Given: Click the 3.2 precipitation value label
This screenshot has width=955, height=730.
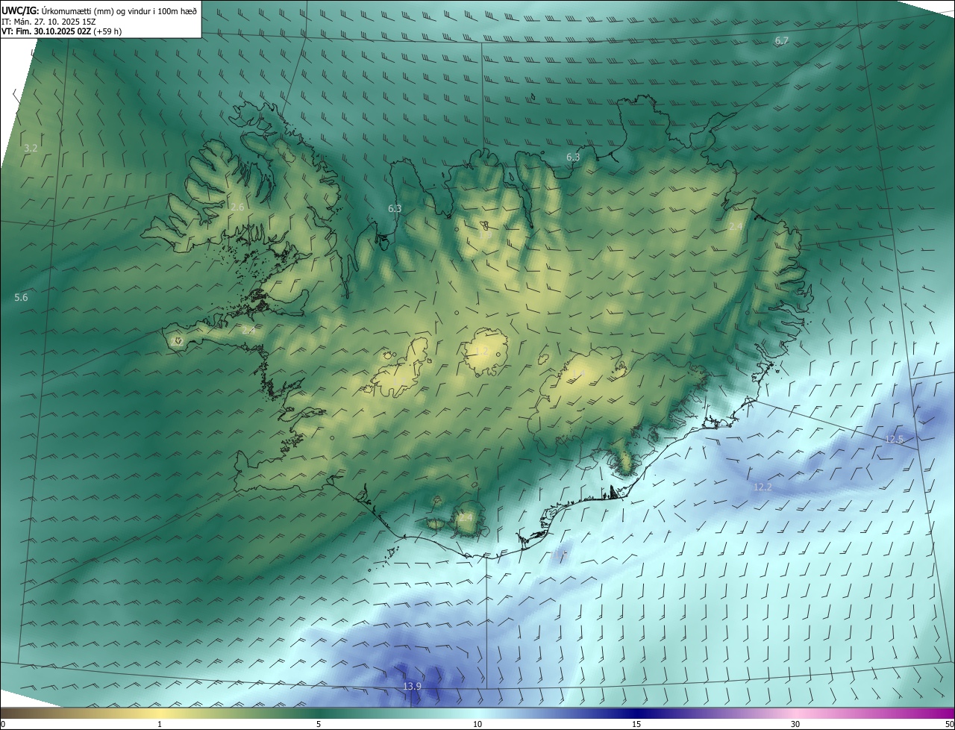Looking at the screenshot, I should click(31, 149).
